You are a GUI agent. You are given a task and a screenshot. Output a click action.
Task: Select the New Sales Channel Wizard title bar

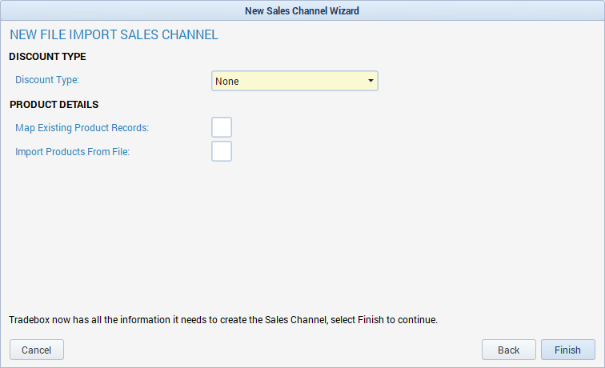click(x=302, y=10)
